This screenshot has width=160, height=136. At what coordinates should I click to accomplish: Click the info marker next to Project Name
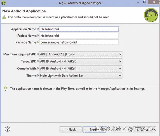point(38,36)
